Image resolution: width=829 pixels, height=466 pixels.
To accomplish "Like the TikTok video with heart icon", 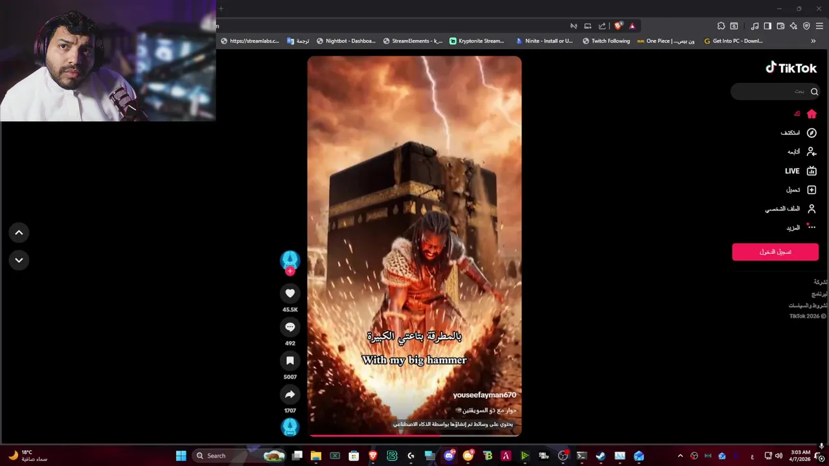I will (x=290, y=293).
